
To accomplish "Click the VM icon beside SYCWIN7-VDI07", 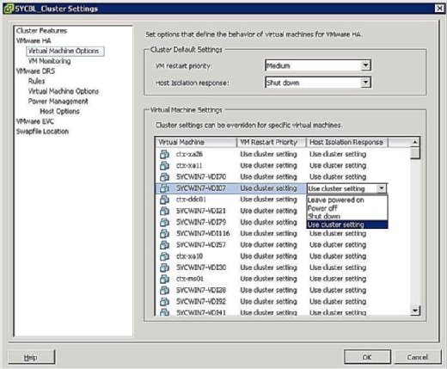I will pyautogui.click(x=164, y=188).
